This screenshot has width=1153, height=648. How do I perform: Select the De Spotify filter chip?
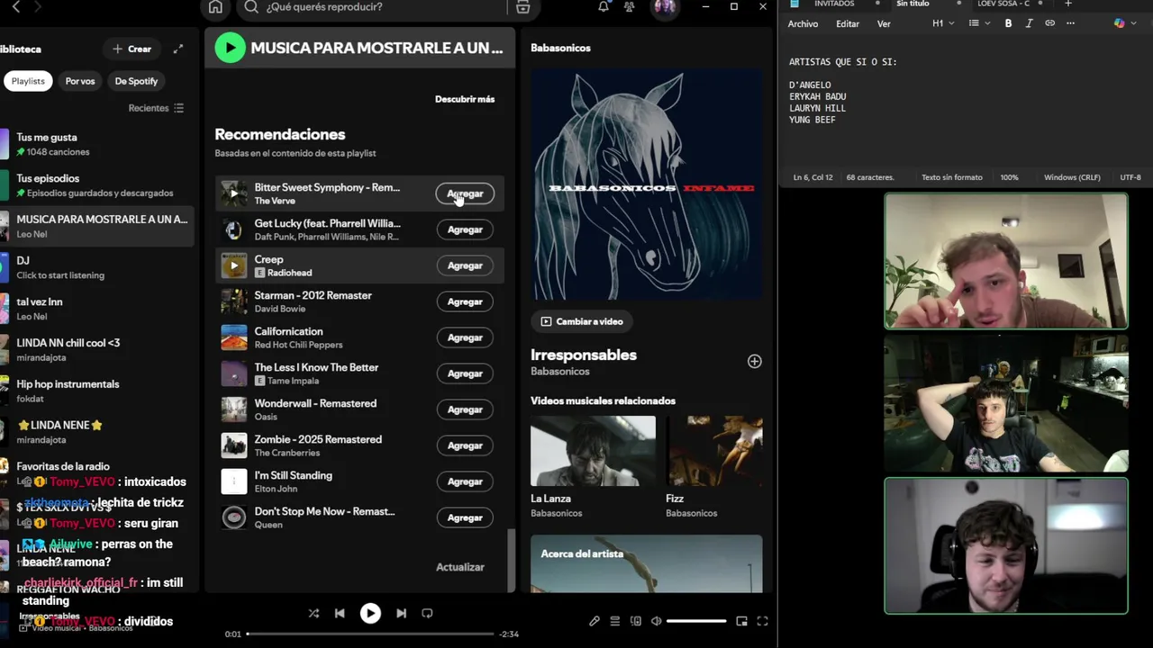(136, 81)
